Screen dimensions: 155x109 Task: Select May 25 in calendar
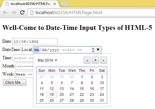click(x=42, y=101)
